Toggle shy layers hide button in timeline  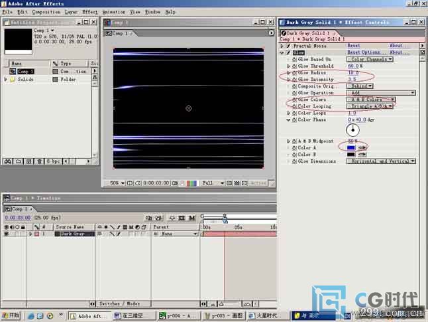click(x=172, y=218)
